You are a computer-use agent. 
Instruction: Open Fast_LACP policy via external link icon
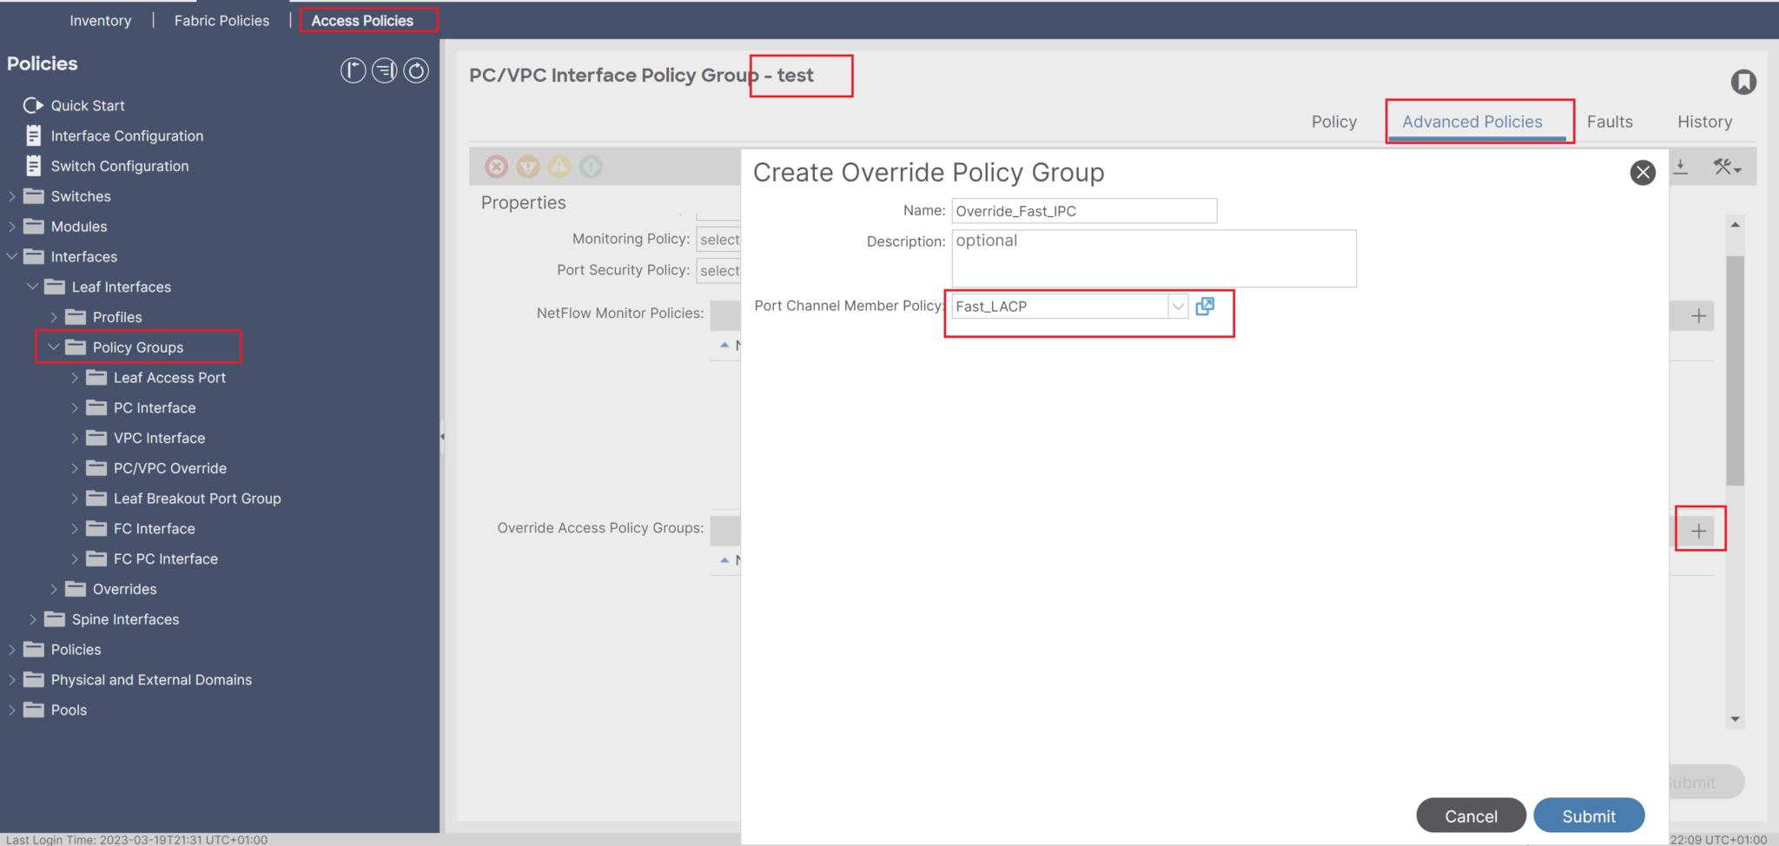1205,306
